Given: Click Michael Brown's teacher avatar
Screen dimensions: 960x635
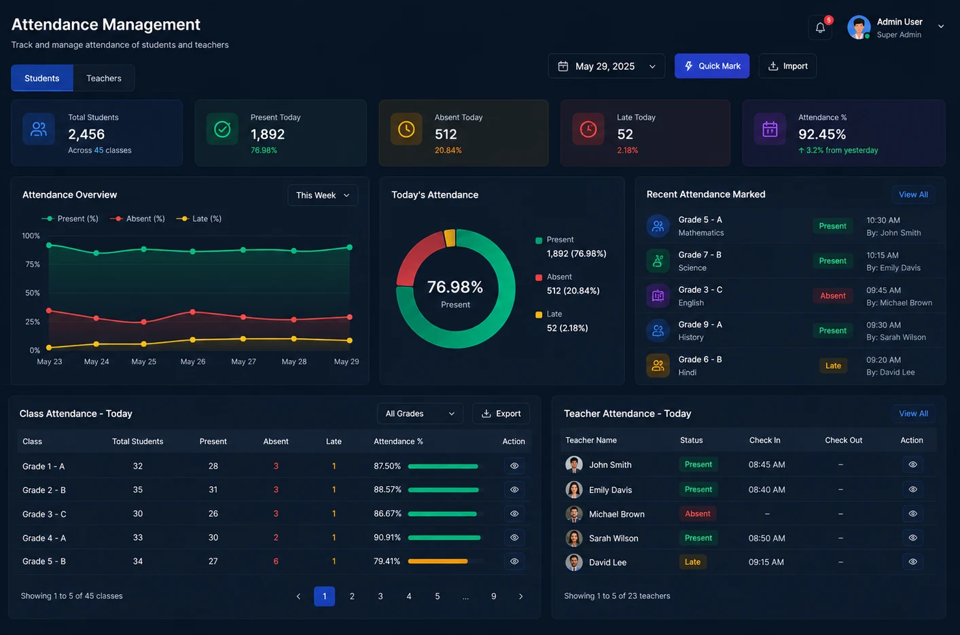Looking at the screenshot, I should coord(574,514).
